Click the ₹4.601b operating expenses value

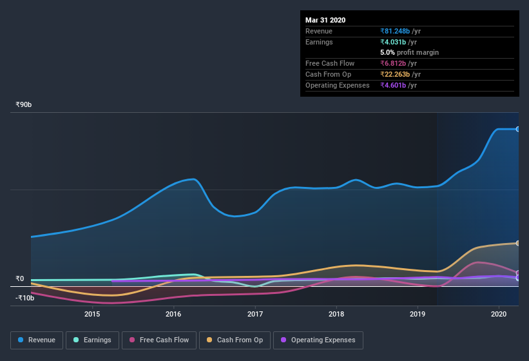393,85
